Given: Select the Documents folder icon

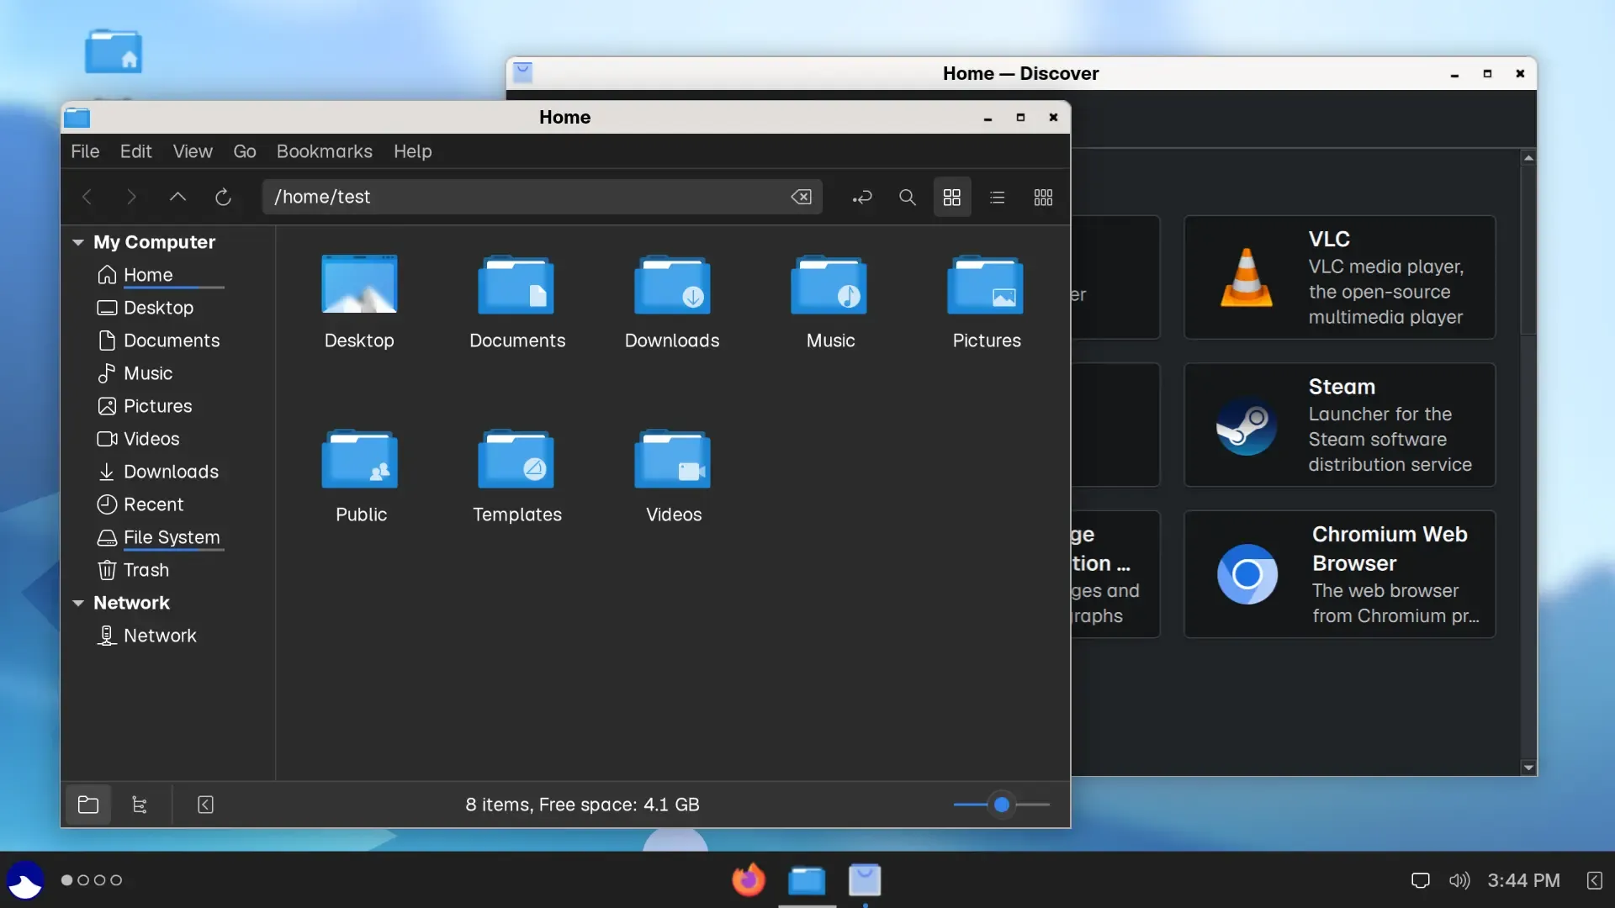Looking at the screenshot, I should (x=516, y=284).
